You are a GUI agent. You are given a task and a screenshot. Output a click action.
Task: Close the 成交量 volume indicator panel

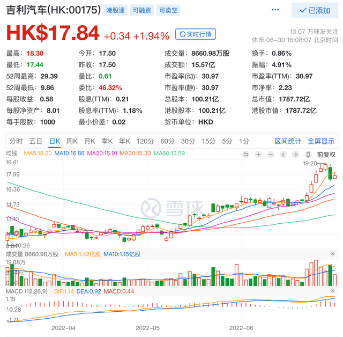click(332, 254)
